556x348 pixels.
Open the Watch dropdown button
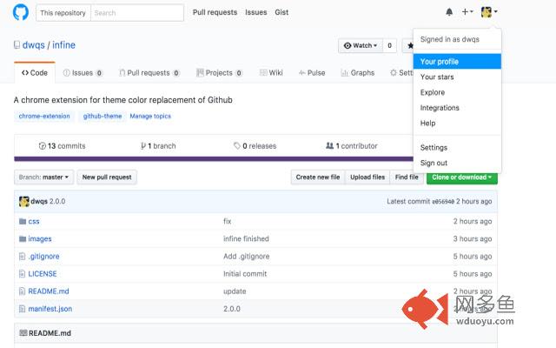pyautogui.click(x=361, y=45)
